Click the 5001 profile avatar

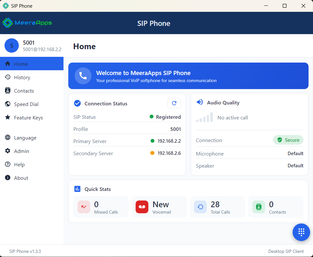(x=12, y=46)
